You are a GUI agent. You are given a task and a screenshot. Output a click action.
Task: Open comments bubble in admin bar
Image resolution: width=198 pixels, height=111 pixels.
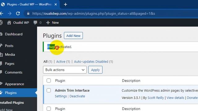click(x=35, y=23)
